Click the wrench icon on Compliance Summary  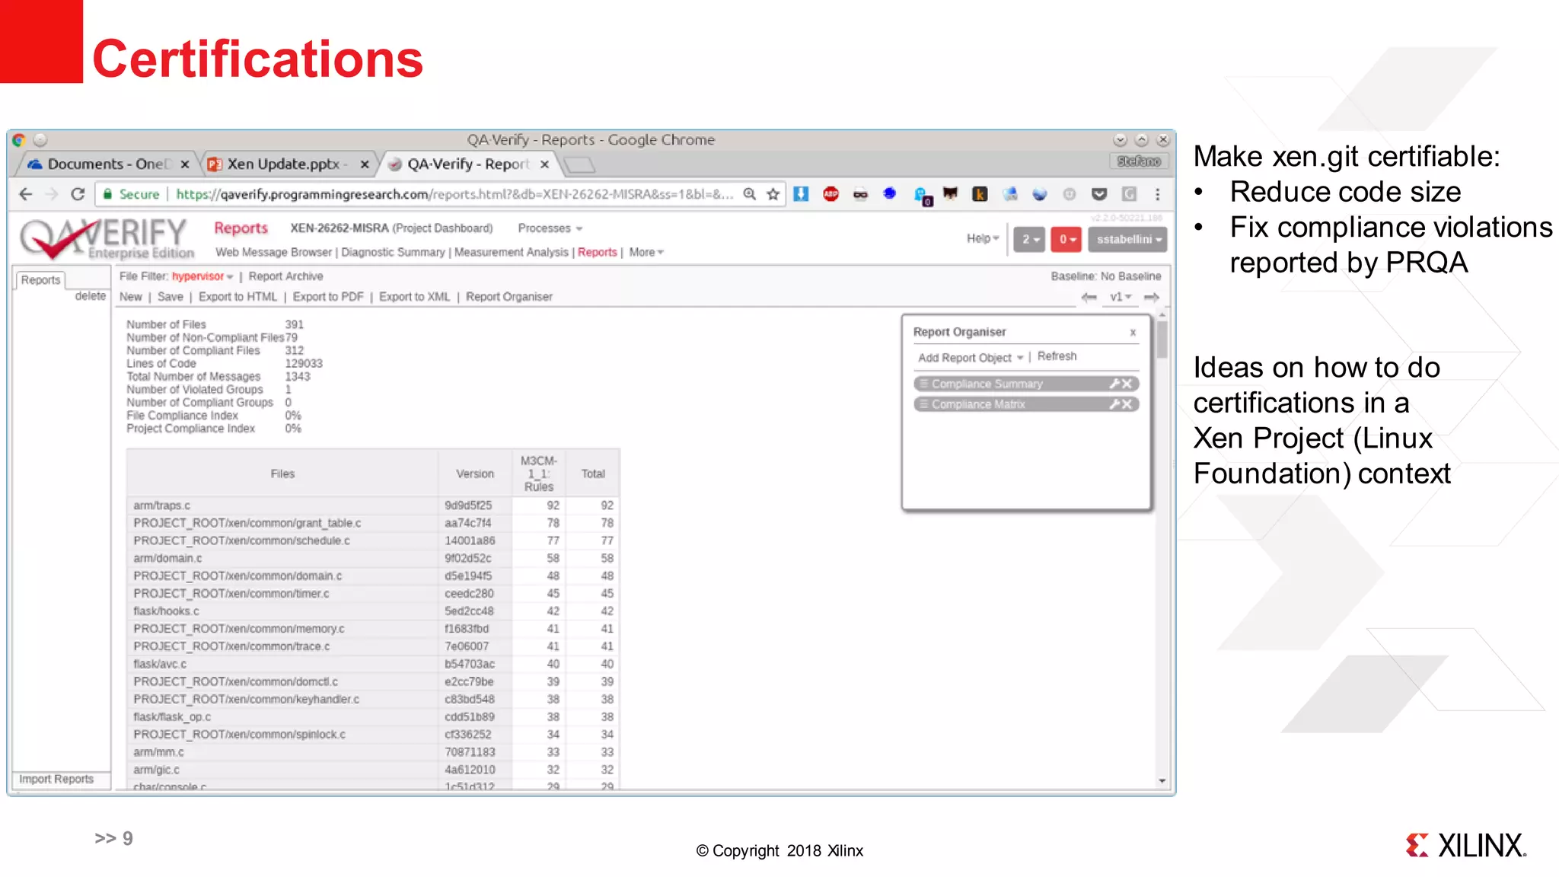1114,384
